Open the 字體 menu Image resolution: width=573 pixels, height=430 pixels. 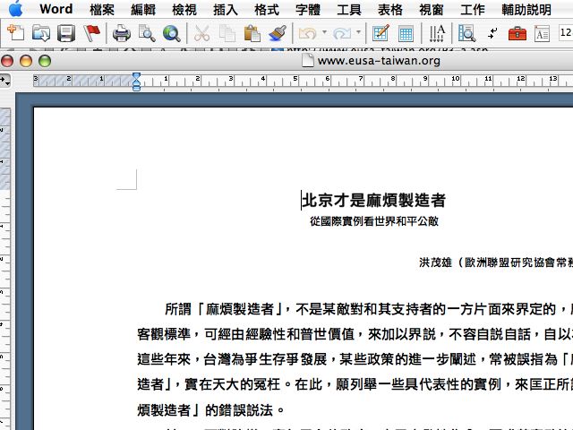(x=308, y=9)
